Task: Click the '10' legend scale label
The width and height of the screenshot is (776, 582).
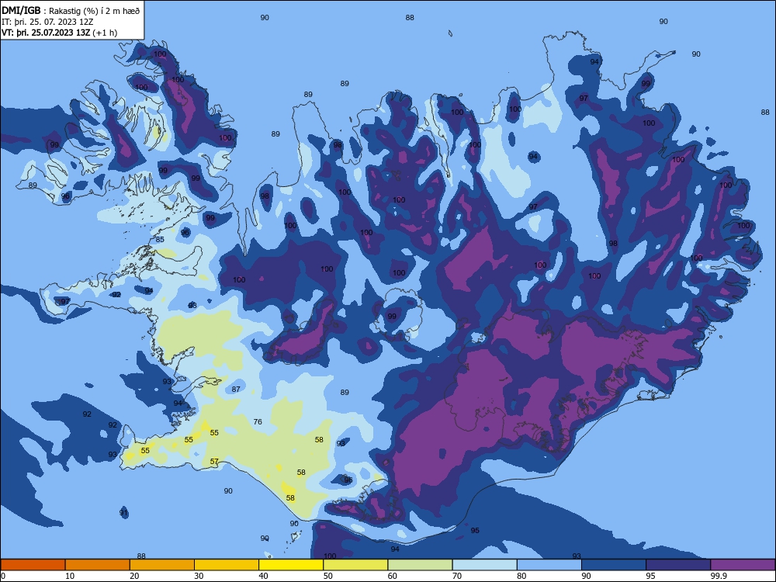Action: pos(70,576)
